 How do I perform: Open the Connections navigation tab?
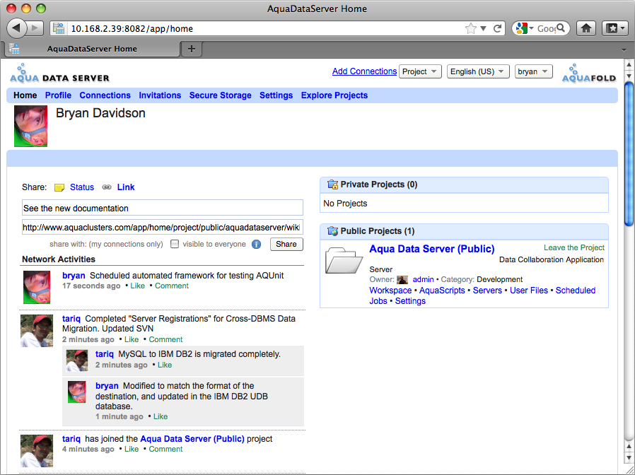105,95
